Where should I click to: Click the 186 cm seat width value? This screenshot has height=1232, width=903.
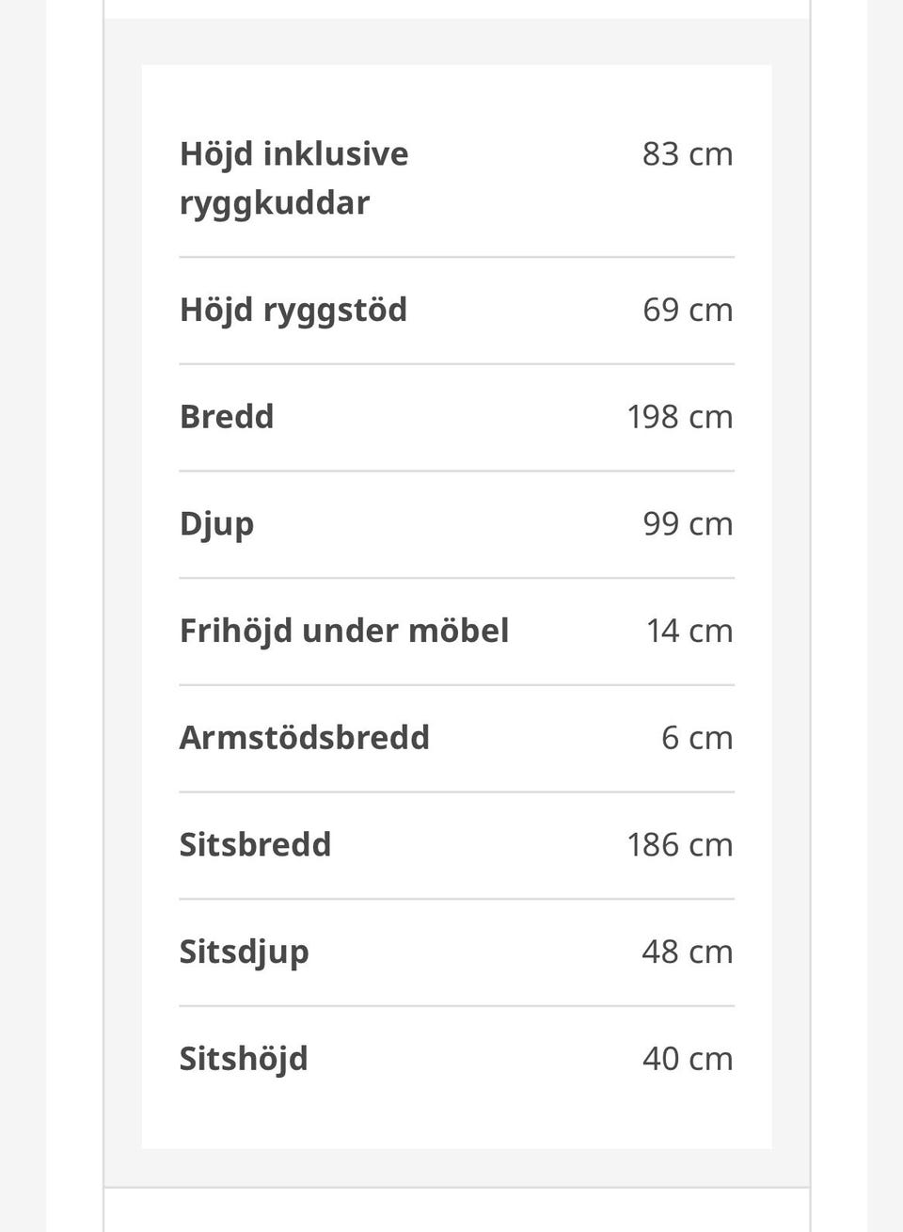click(x=680, y=844)
